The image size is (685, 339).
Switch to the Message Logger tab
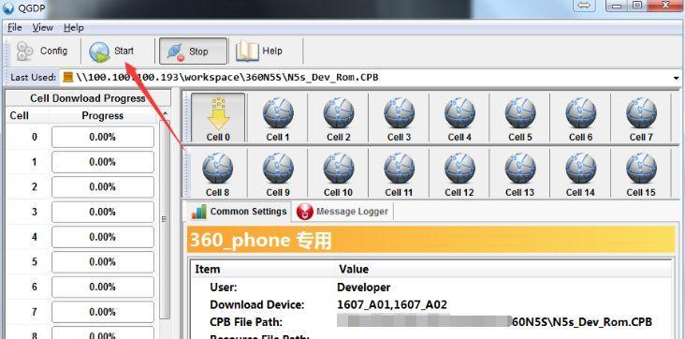(x=342, y=212)
